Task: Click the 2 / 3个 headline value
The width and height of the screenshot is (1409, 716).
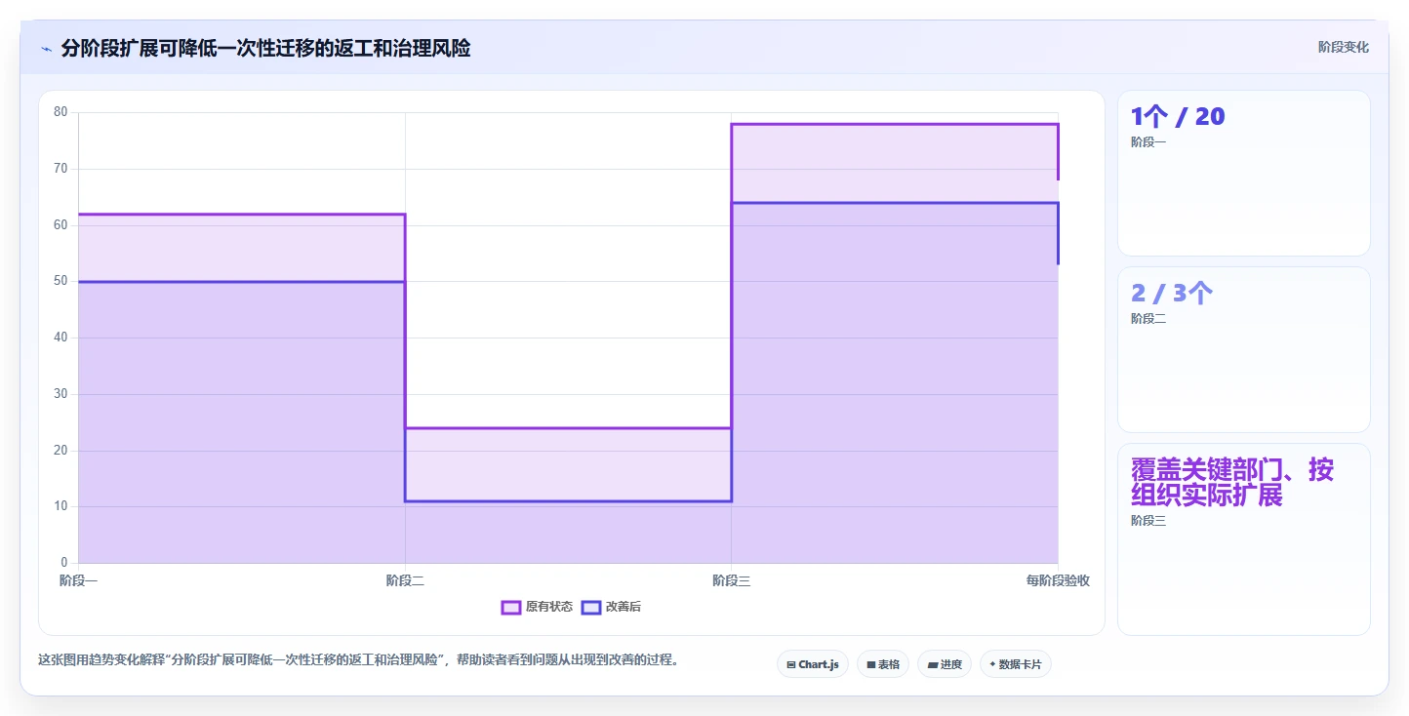Action: (1172, 293)
